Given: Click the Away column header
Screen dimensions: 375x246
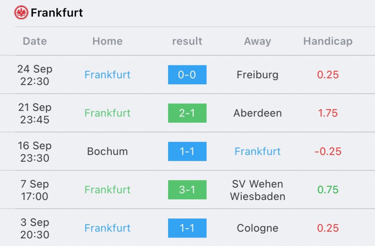Looking at the screenshot, I should (x=257, y=41).
